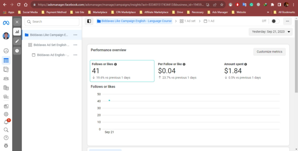The width and height of the screenshot is (298, 151).
Task: Open Chrome three-dot menu
Action: (293, 5)
